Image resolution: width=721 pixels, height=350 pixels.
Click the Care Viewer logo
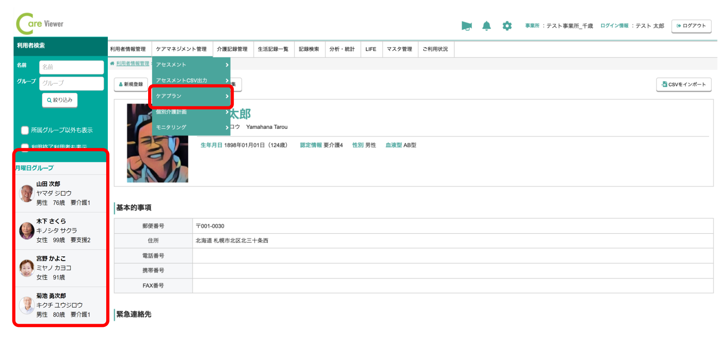40,24
